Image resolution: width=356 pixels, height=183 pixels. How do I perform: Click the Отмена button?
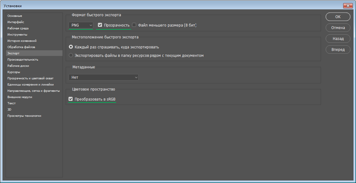(x=338, y=28)
